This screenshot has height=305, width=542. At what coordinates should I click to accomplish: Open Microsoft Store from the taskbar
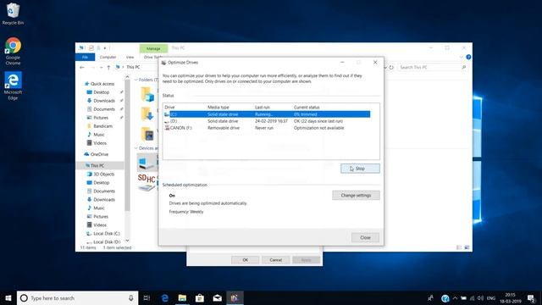200,297
